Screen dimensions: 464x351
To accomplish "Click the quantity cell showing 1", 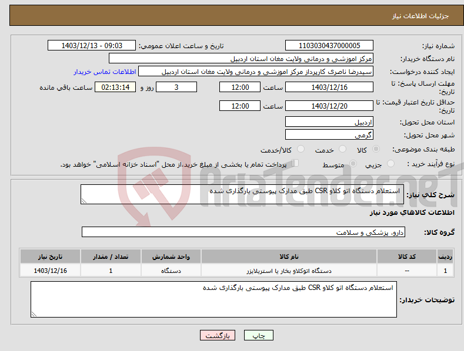I will pos(111,271).
